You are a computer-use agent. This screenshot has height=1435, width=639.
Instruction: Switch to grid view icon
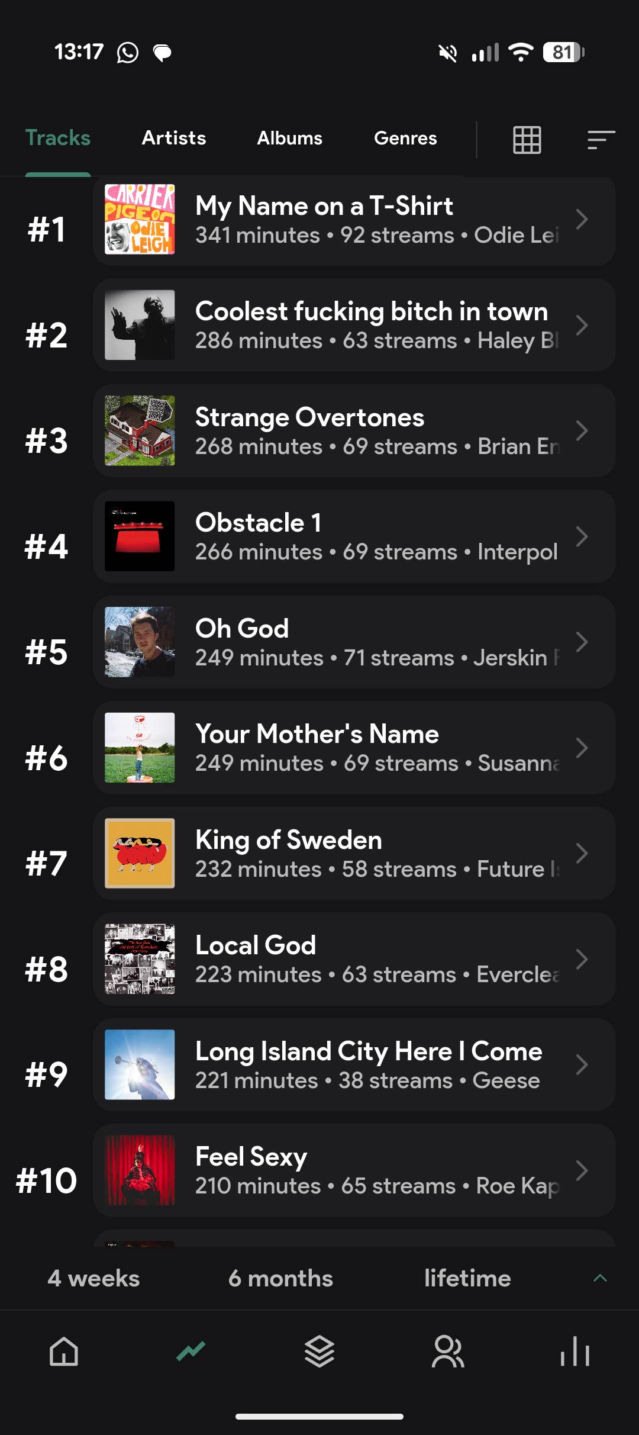[527, 140]
